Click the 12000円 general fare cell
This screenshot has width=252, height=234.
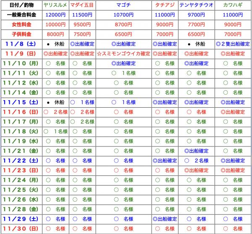(55, 15)
